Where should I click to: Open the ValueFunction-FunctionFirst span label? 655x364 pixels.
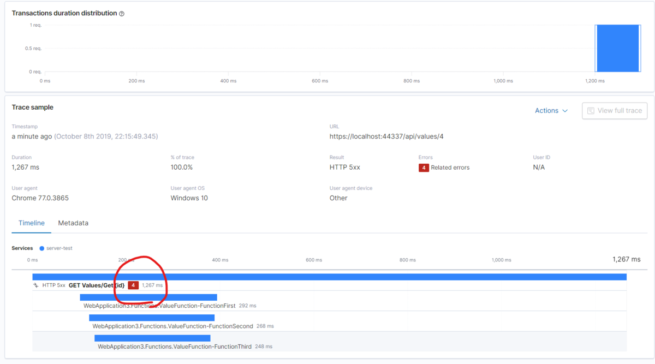[x=159, y=306]
